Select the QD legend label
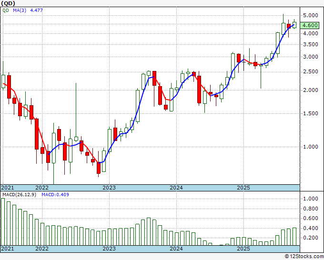Image resolution: width=324 pixels, height=260 pixels. pyautogui.click(x=6, y=10)
